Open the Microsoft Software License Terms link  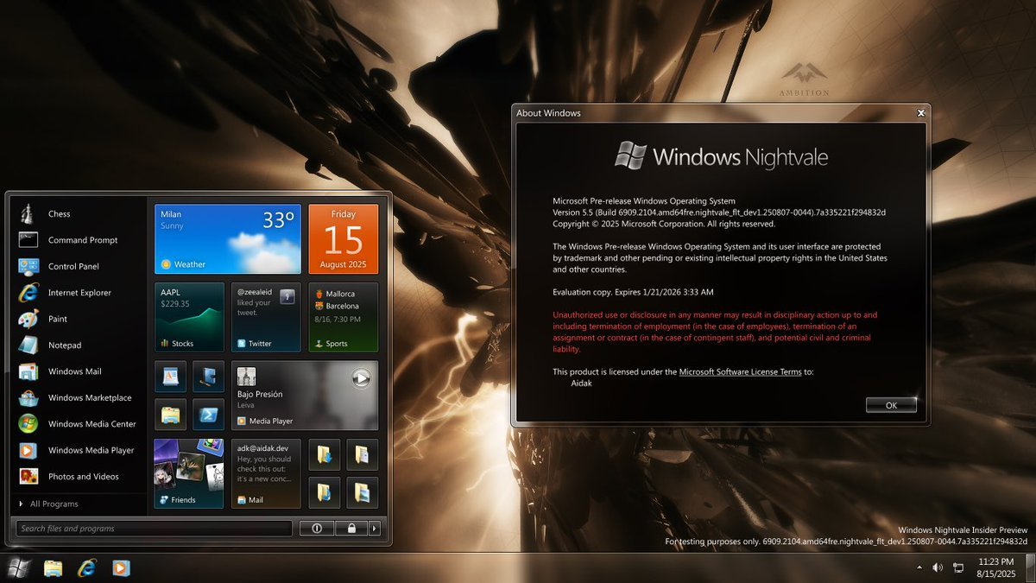click(741, 371)
